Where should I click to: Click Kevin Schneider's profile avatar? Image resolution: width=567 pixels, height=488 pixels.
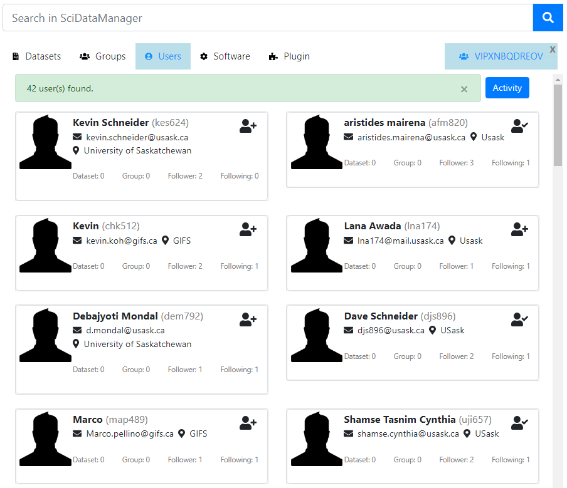(45, 142)
